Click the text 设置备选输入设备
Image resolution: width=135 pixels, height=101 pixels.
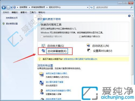[53, 94]
